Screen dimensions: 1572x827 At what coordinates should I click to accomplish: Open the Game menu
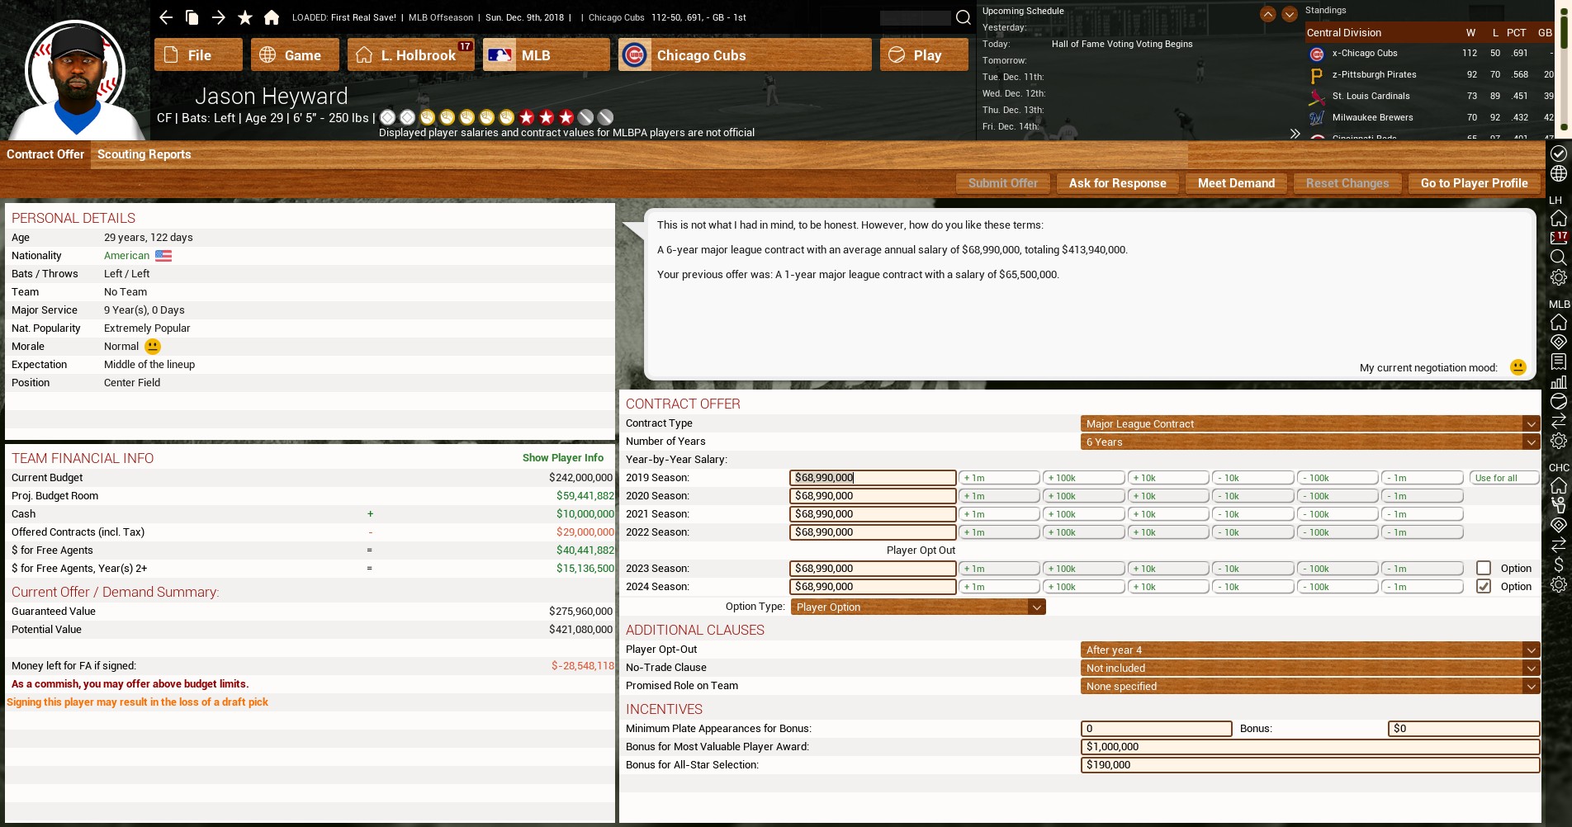point(295,54)
